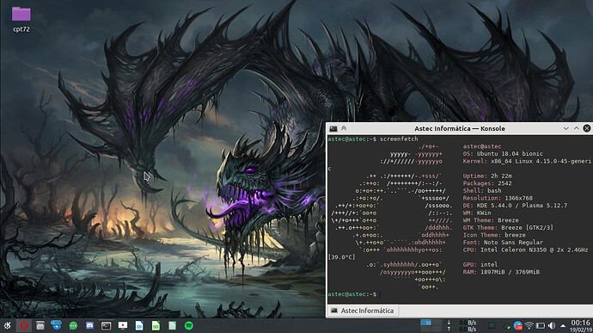
Task: Click the 'screenfetch' command text
Action: click(399, 139)
